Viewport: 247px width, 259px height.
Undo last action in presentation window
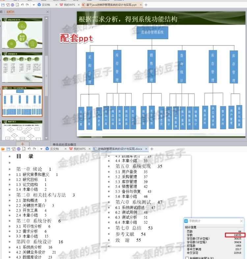point(22,5)
